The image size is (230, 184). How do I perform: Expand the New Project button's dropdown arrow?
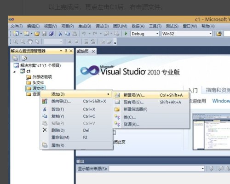point(21,33)
